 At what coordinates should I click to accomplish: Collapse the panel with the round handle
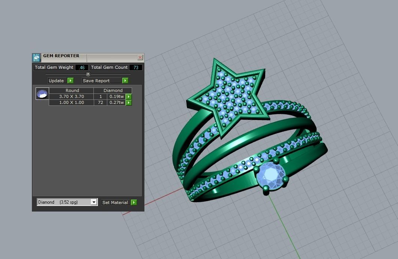[88, 74]
